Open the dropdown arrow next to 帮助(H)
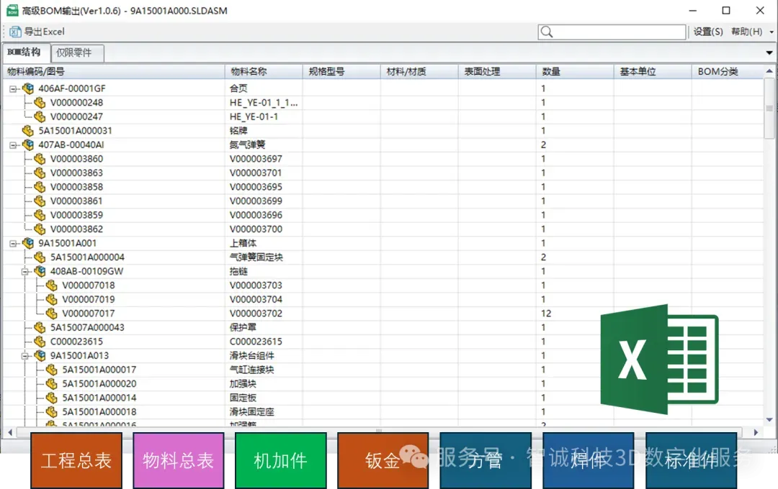This screenshot has height=489, width=778. (772, 32)
